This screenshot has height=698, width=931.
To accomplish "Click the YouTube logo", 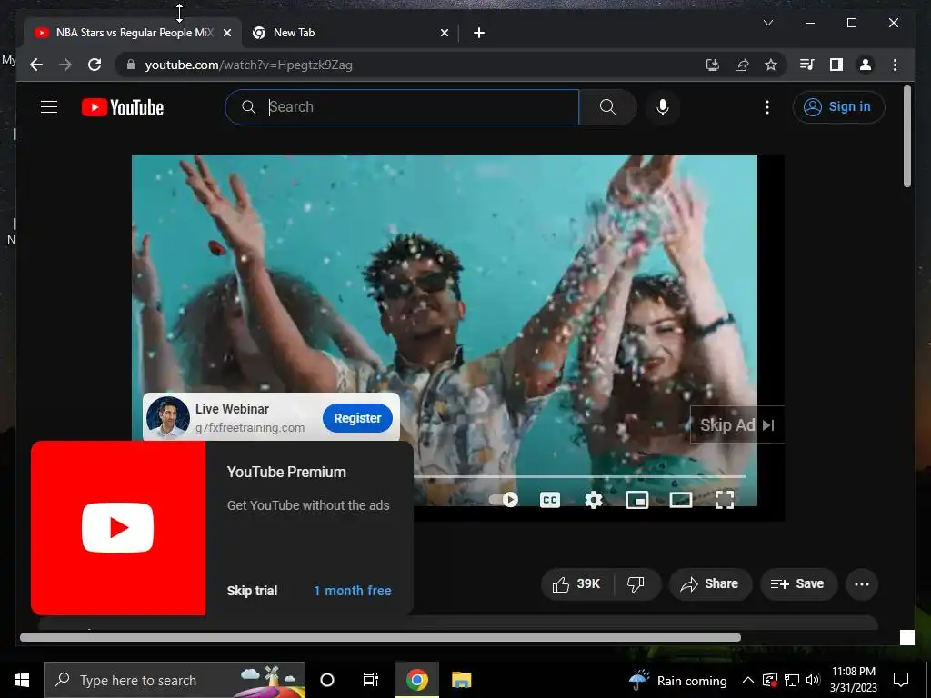I will coord(123,107).
